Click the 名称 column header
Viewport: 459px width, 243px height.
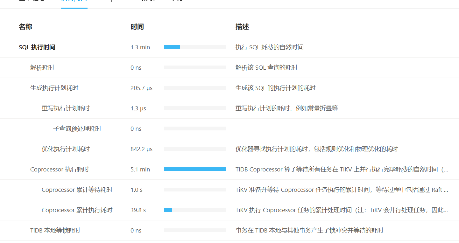coord(25,27)
